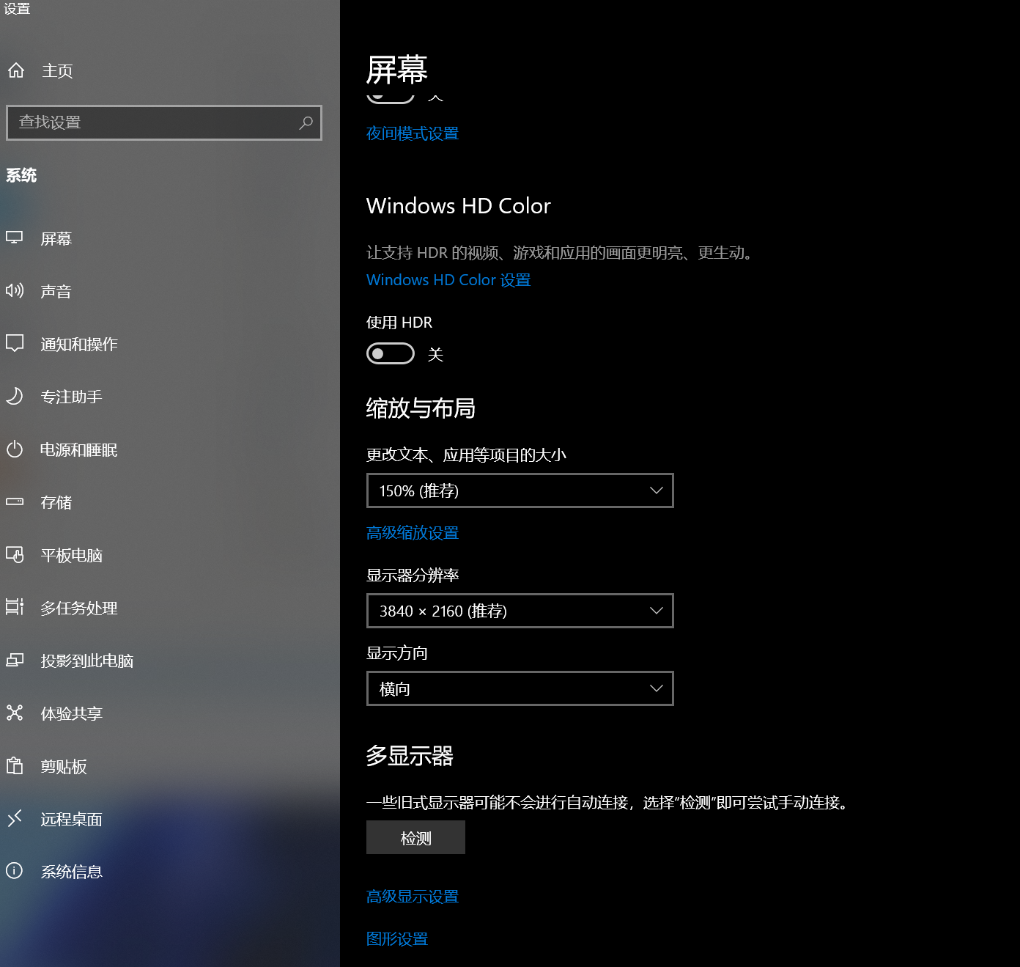This screenshot has height=967, width=1020.
Task: Toggle the 使用 HDR switch
Action: pyautogui.click(x=390, y=354)
